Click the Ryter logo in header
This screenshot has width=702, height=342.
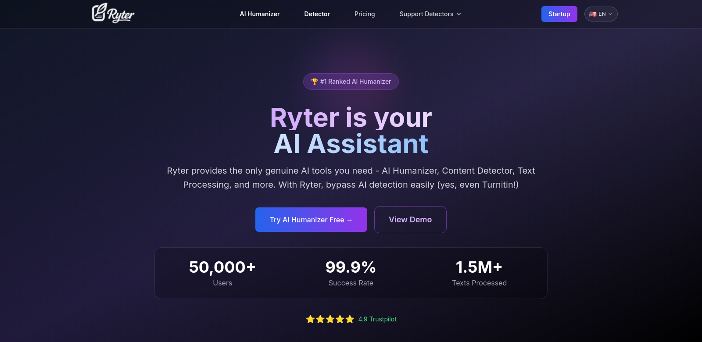pyautogui.click(x=113, y=13)
